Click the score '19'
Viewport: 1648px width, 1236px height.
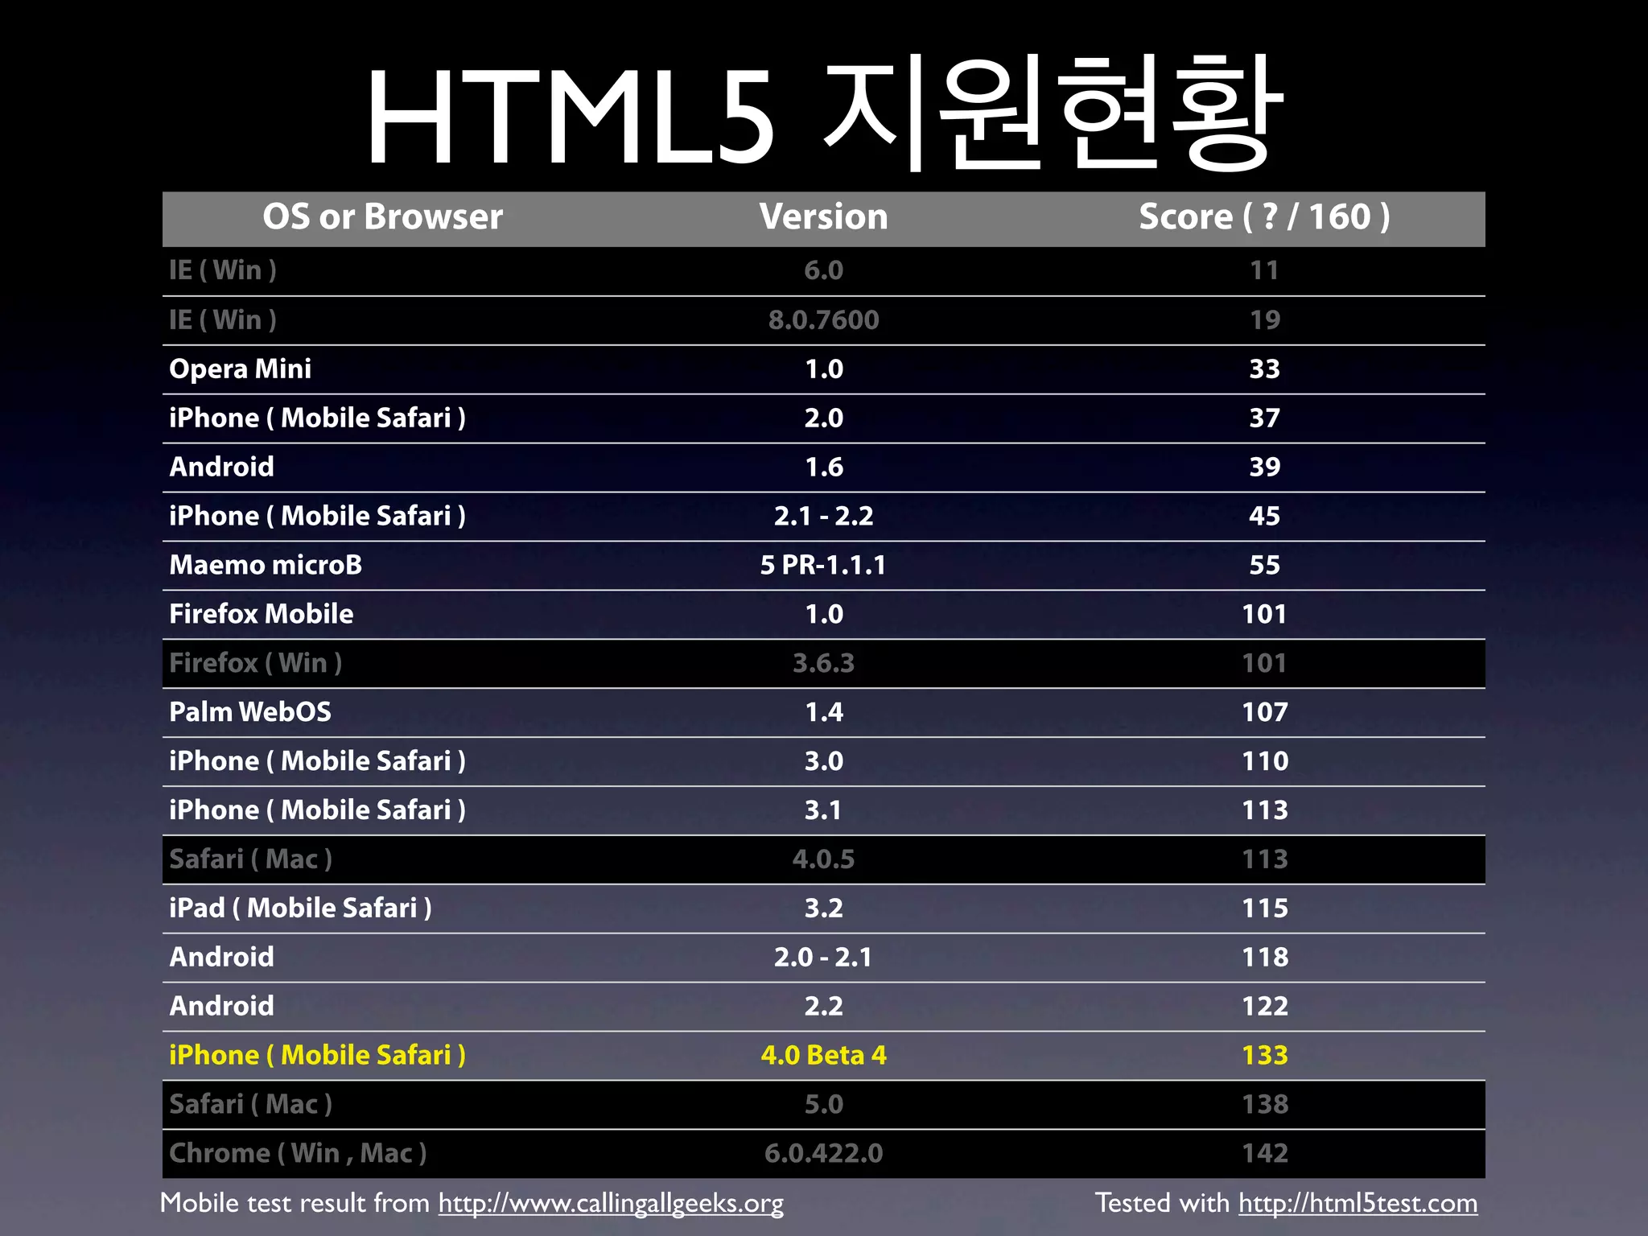pos(1264,320)
